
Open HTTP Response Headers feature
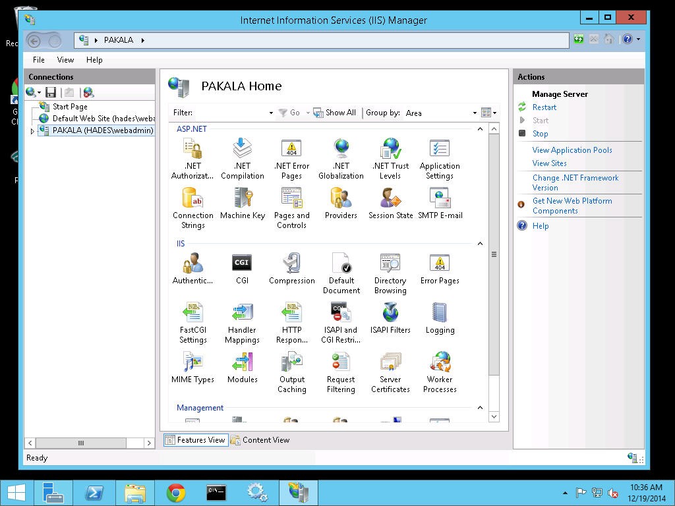click(x=291, y=323)
